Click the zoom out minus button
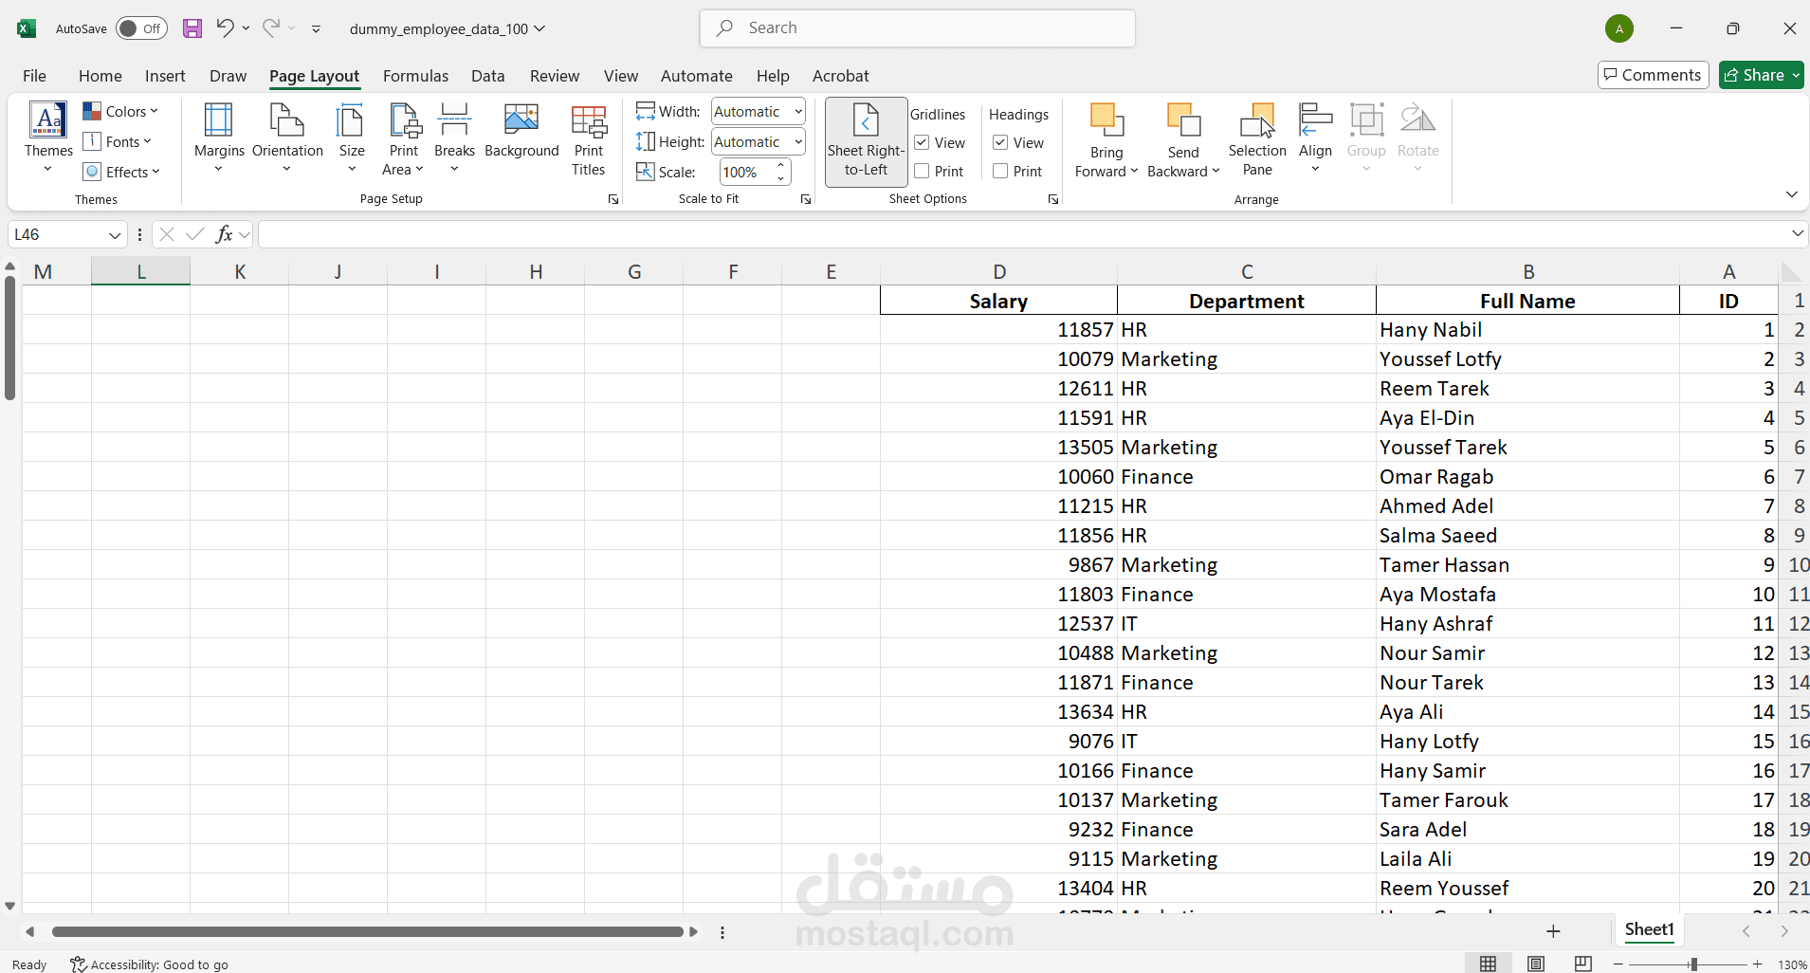 (1618, 964)
